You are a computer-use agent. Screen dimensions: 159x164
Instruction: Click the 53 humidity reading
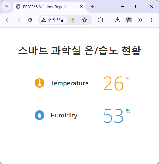click(113, 116)
